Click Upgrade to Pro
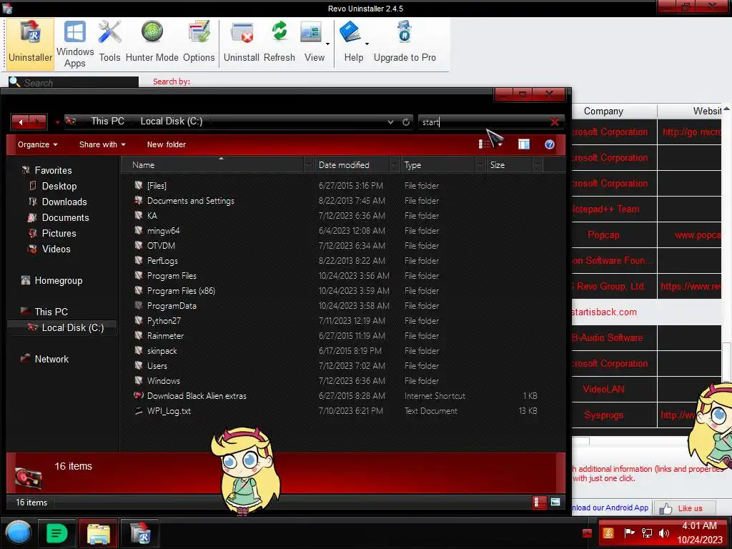 point(405,44)
